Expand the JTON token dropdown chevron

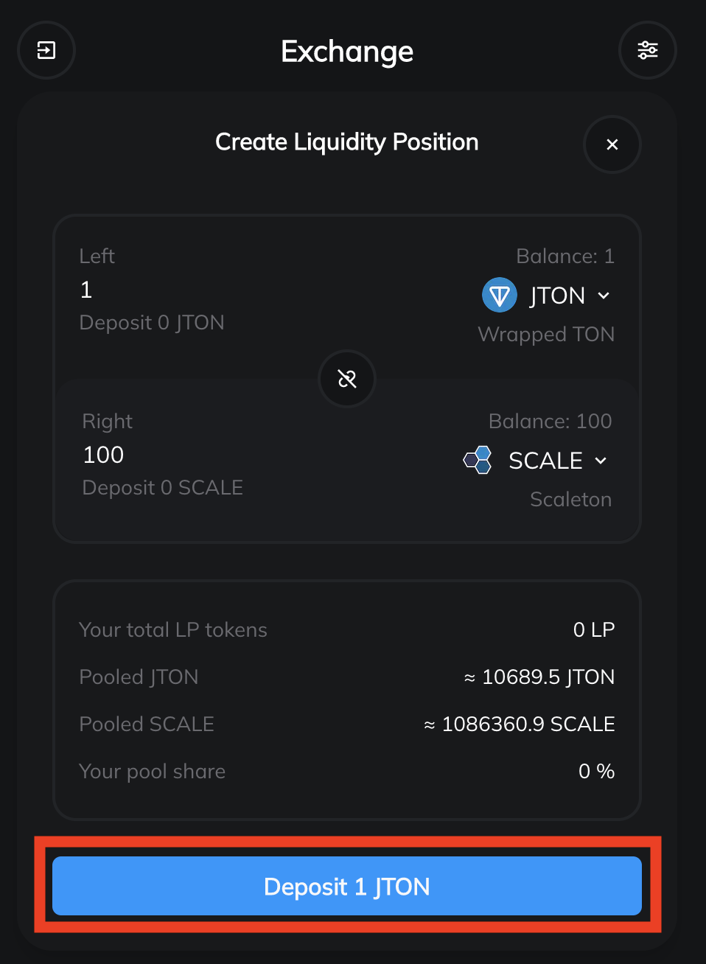(x=604, y=296)
